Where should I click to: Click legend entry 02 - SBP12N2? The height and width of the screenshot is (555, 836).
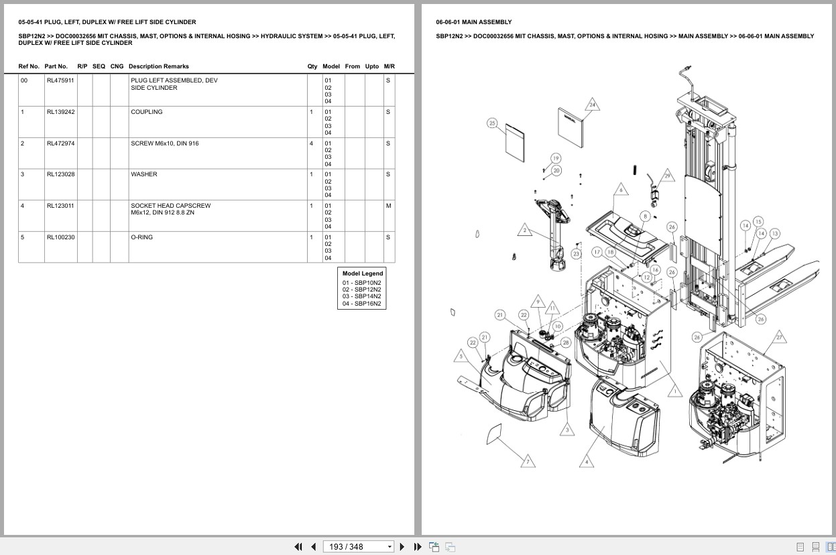pos(361,290)
